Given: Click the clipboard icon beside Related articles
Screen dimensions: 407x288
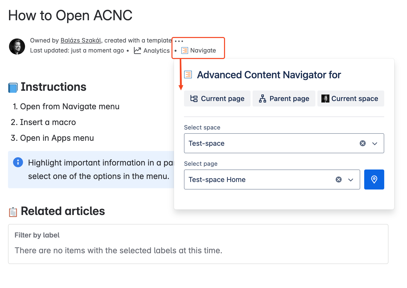Looking at the screenshot, I should [x=13, y=212].
